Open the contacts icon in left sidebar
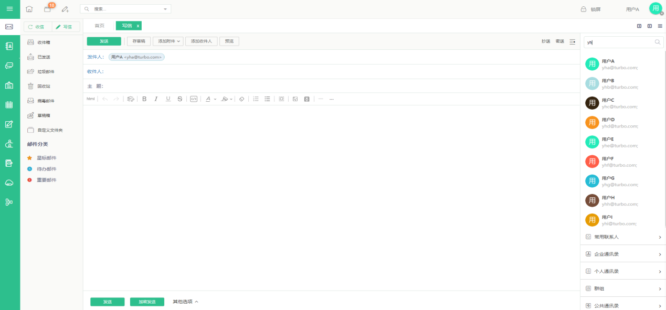This screenshot has height=310, width=666. [9, 46]
